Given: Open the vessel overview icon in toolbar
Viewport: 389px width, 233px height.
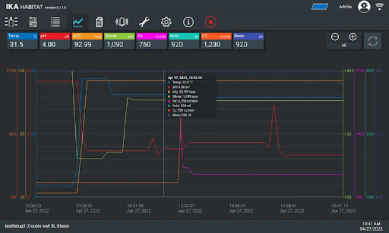Looking at the screenshot, I should point(11,22).
